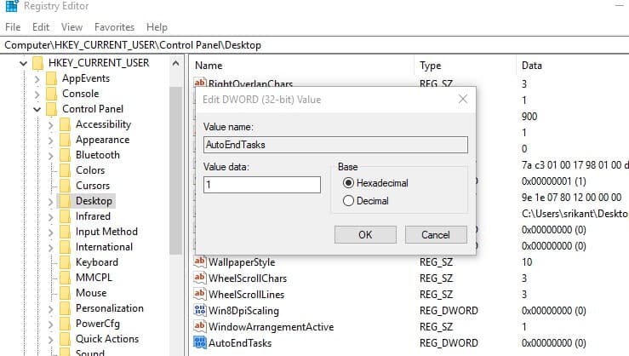Open the Favorites menu
The image size is (629, 356).
click(114, 27)
